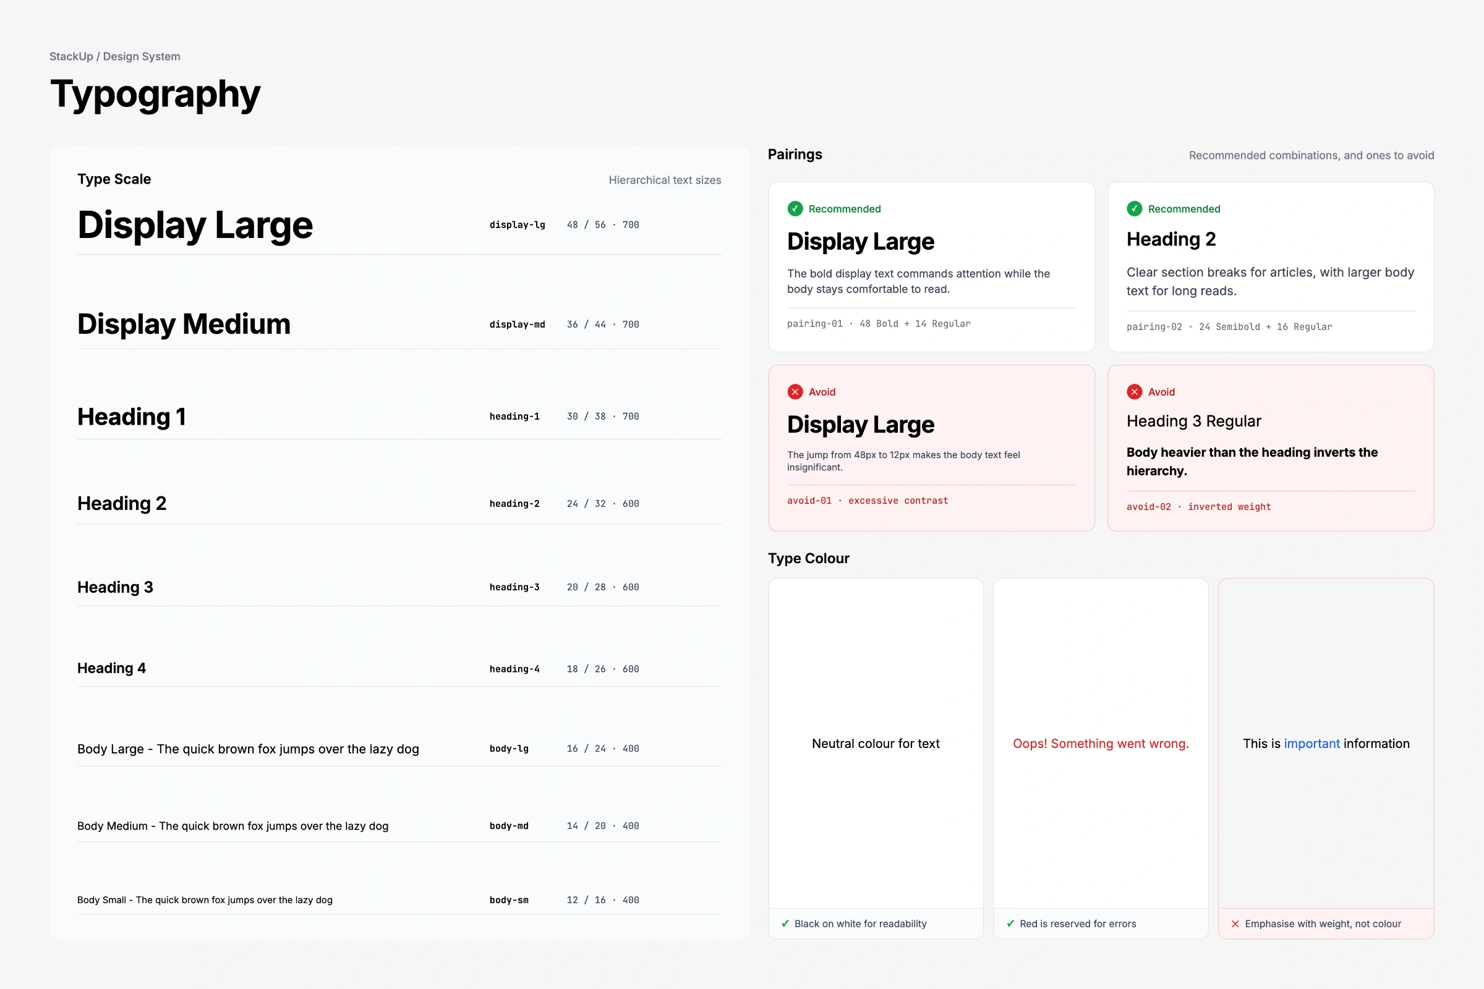Click the 'body-md' token label

509,826
